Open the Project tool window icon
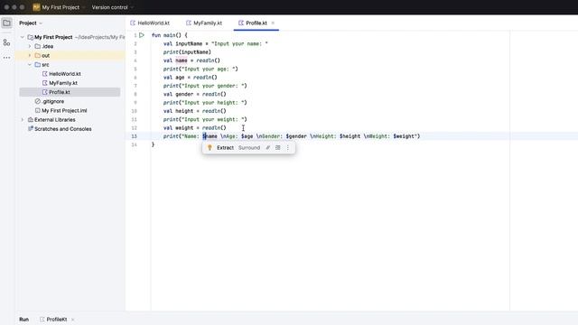 (6, 23)
